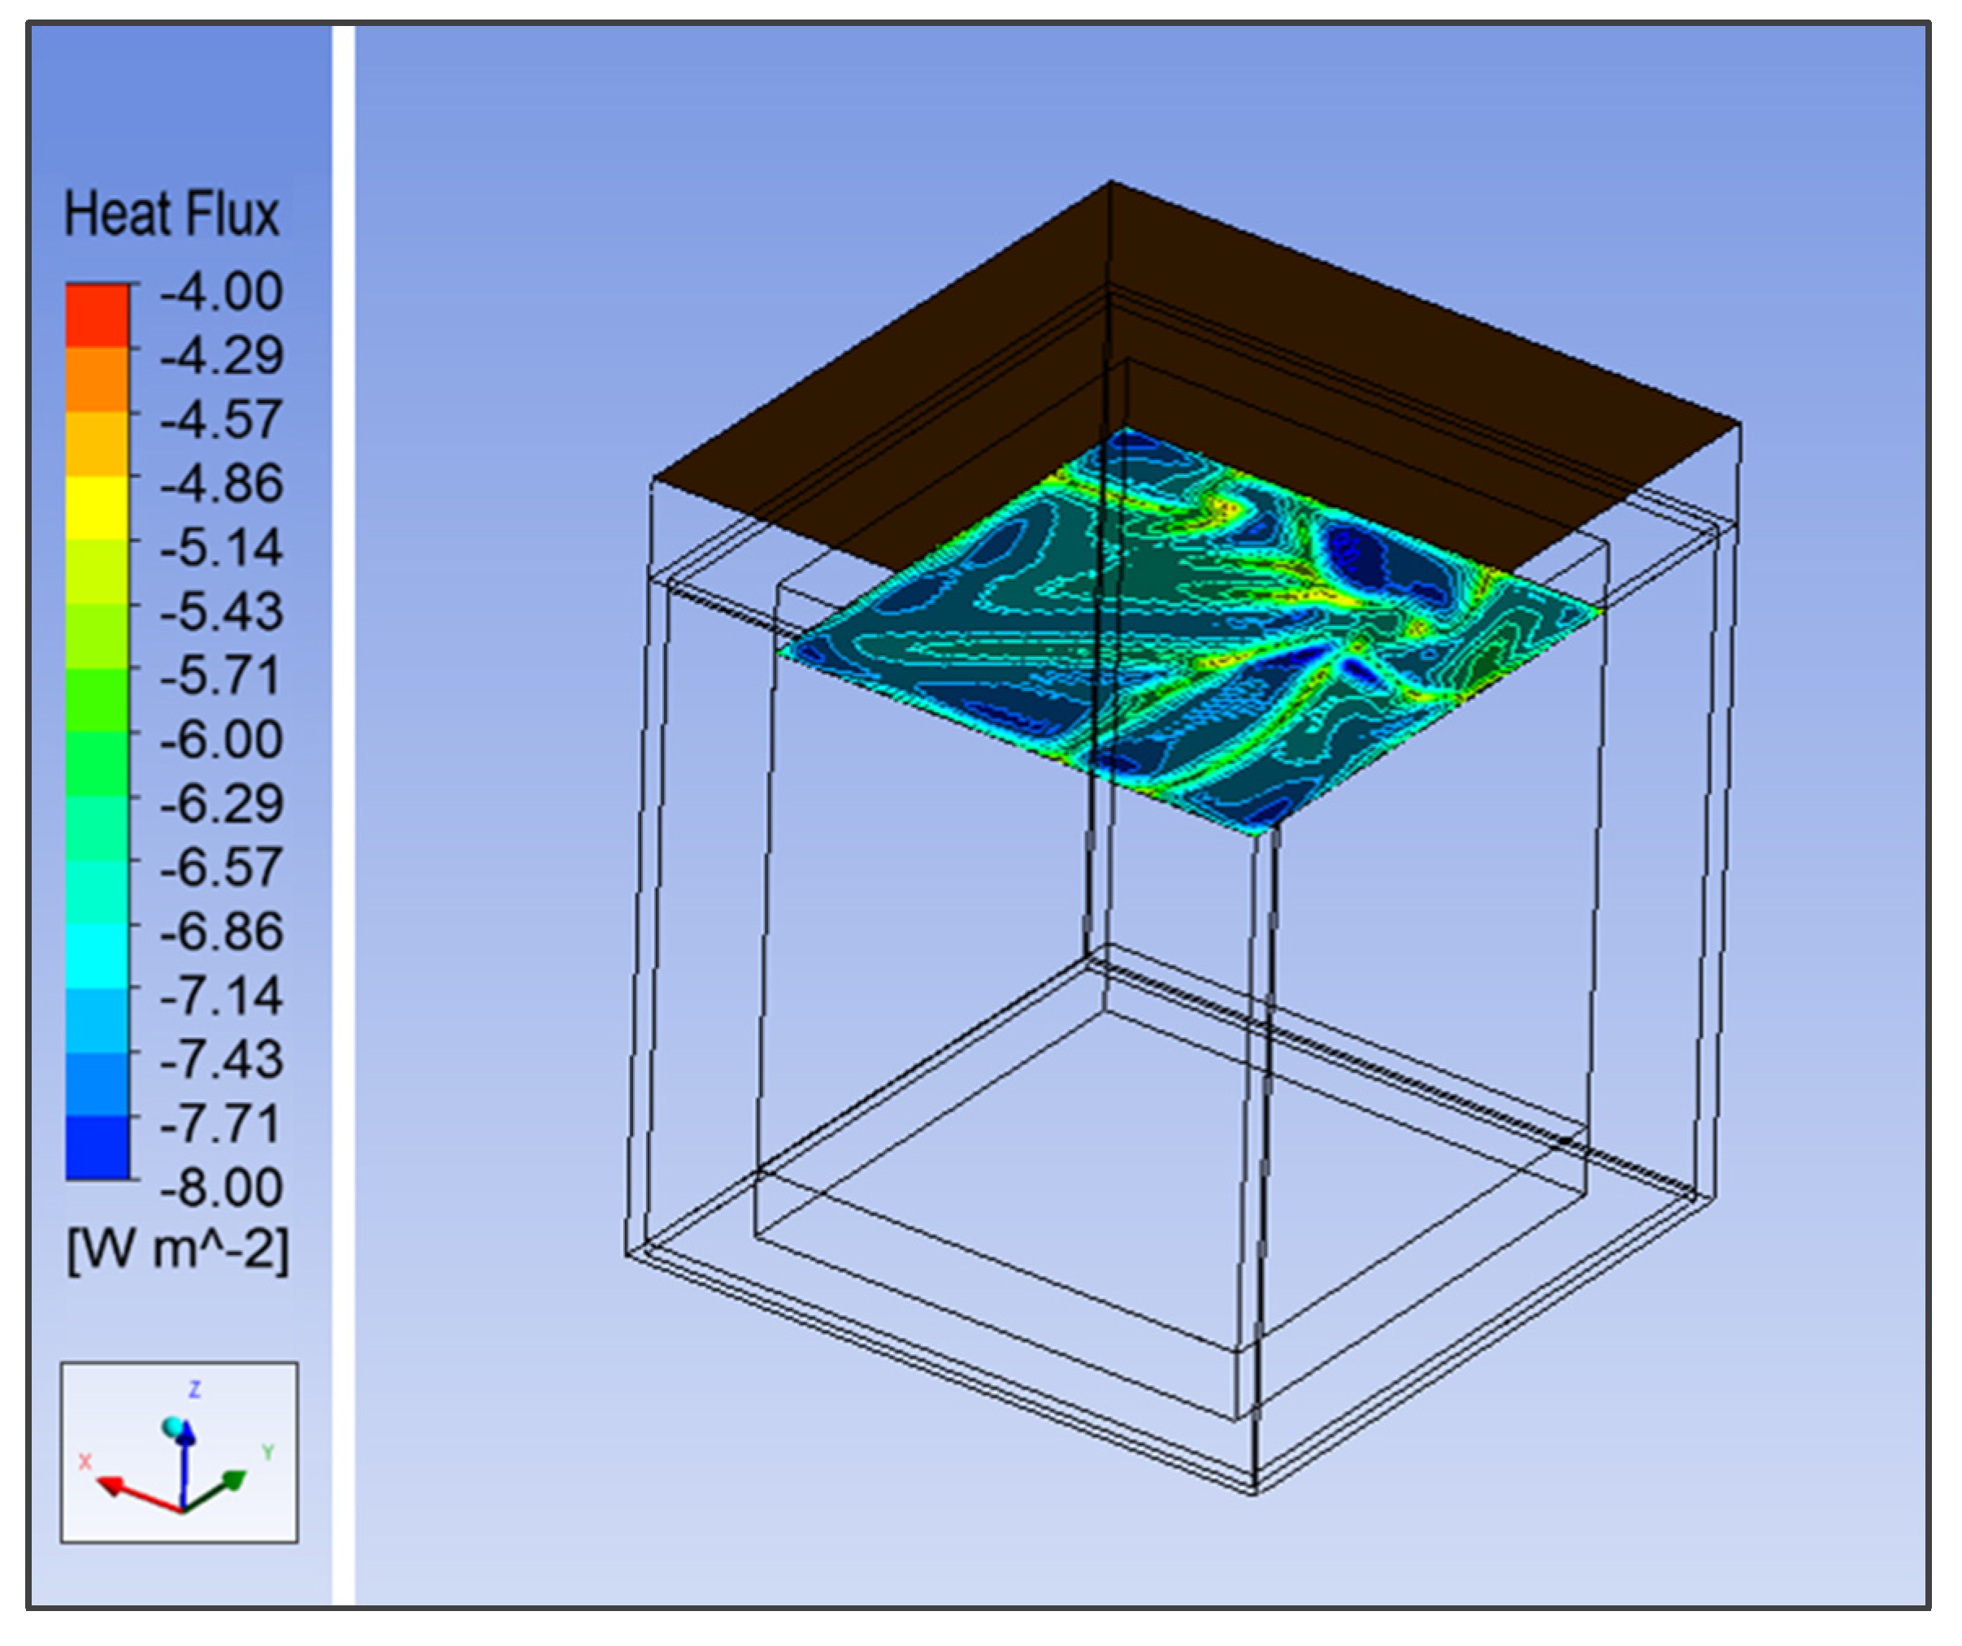The image size is (1962, 1646).
Task: Click the cyan sphere on the orientation triad
Action: tap(173, 1427)
